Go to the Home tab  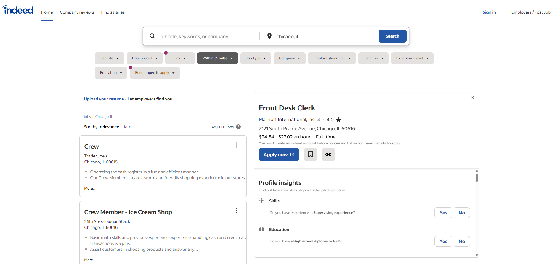point(47,12)
